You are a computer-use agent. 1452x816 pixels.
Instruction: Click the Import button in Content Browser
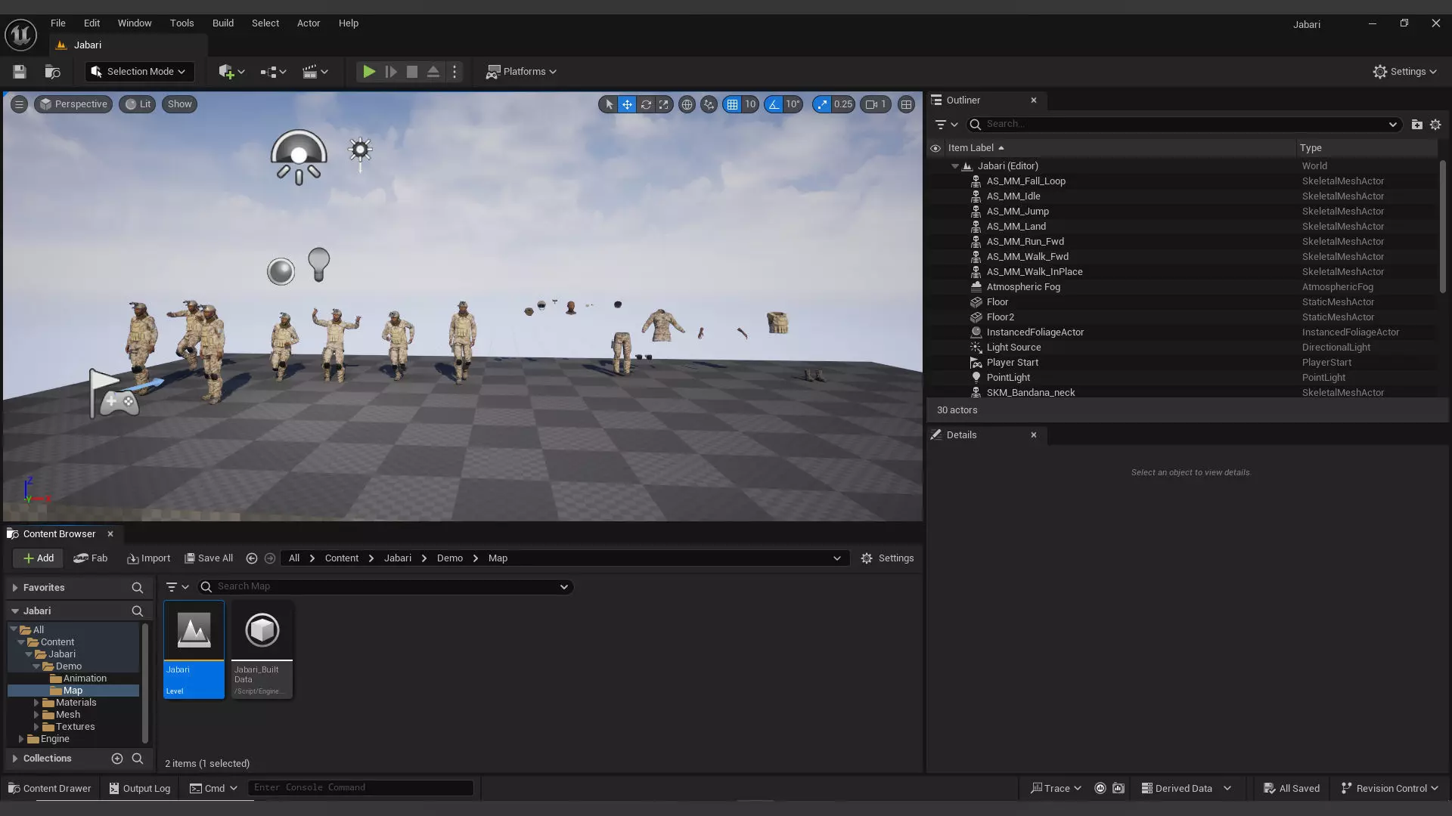pos(149,558)
